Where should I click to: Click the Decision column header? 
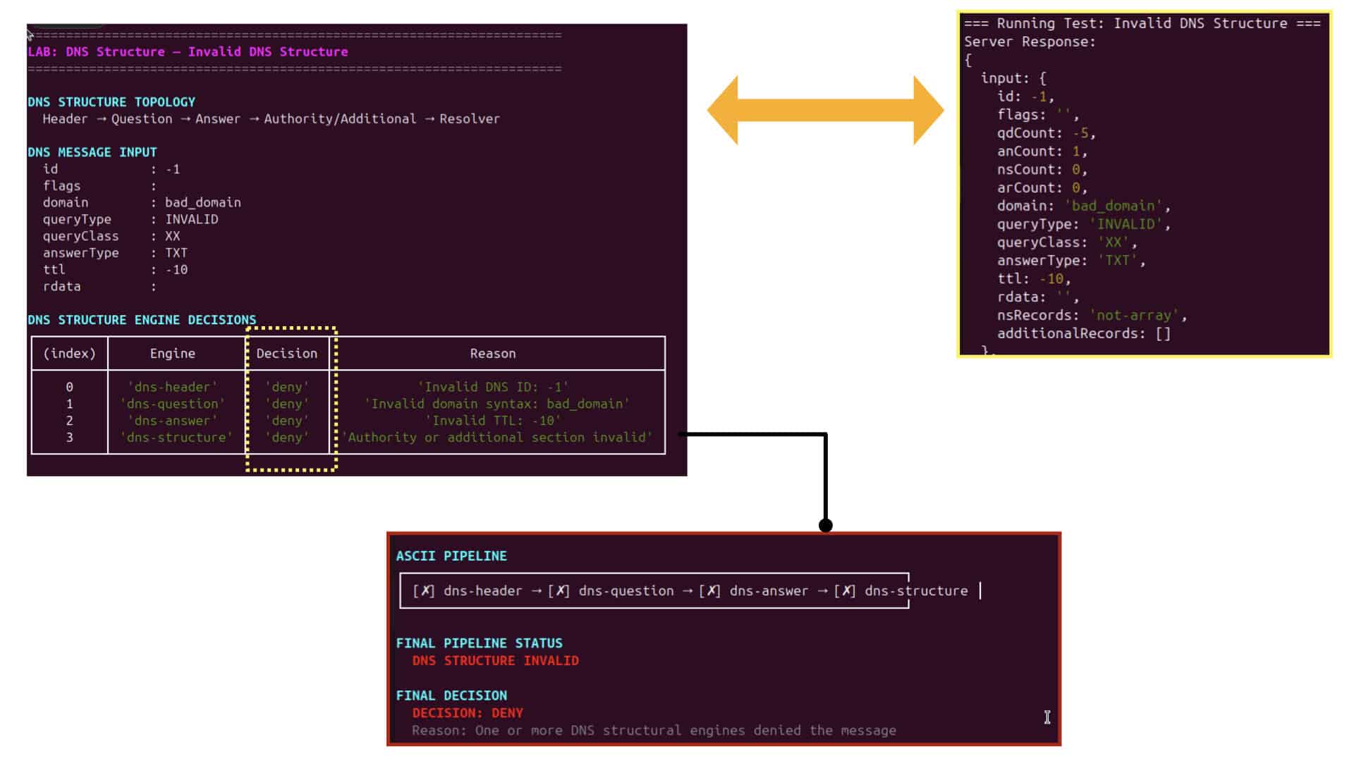[x=287, y=354]
